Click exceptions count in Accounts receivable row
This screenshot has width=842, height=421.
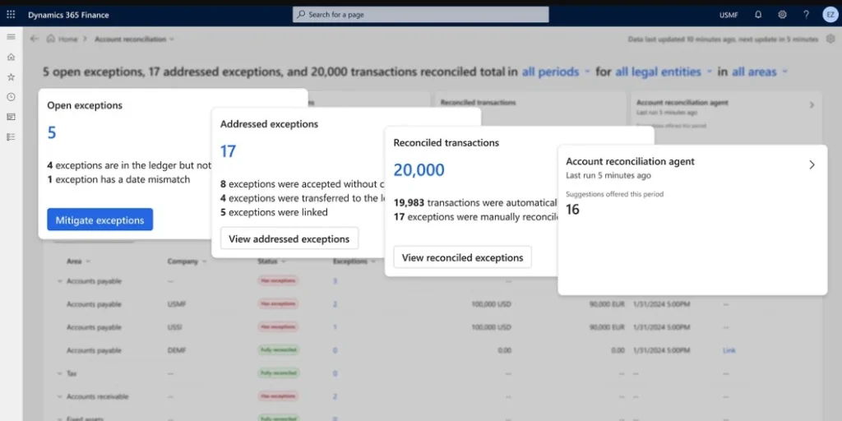335,396
